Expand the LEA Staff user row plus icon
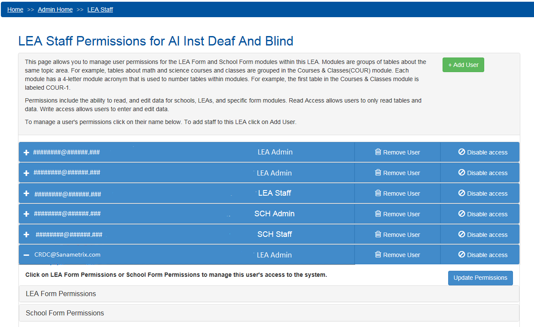 (x=27, y=194)
